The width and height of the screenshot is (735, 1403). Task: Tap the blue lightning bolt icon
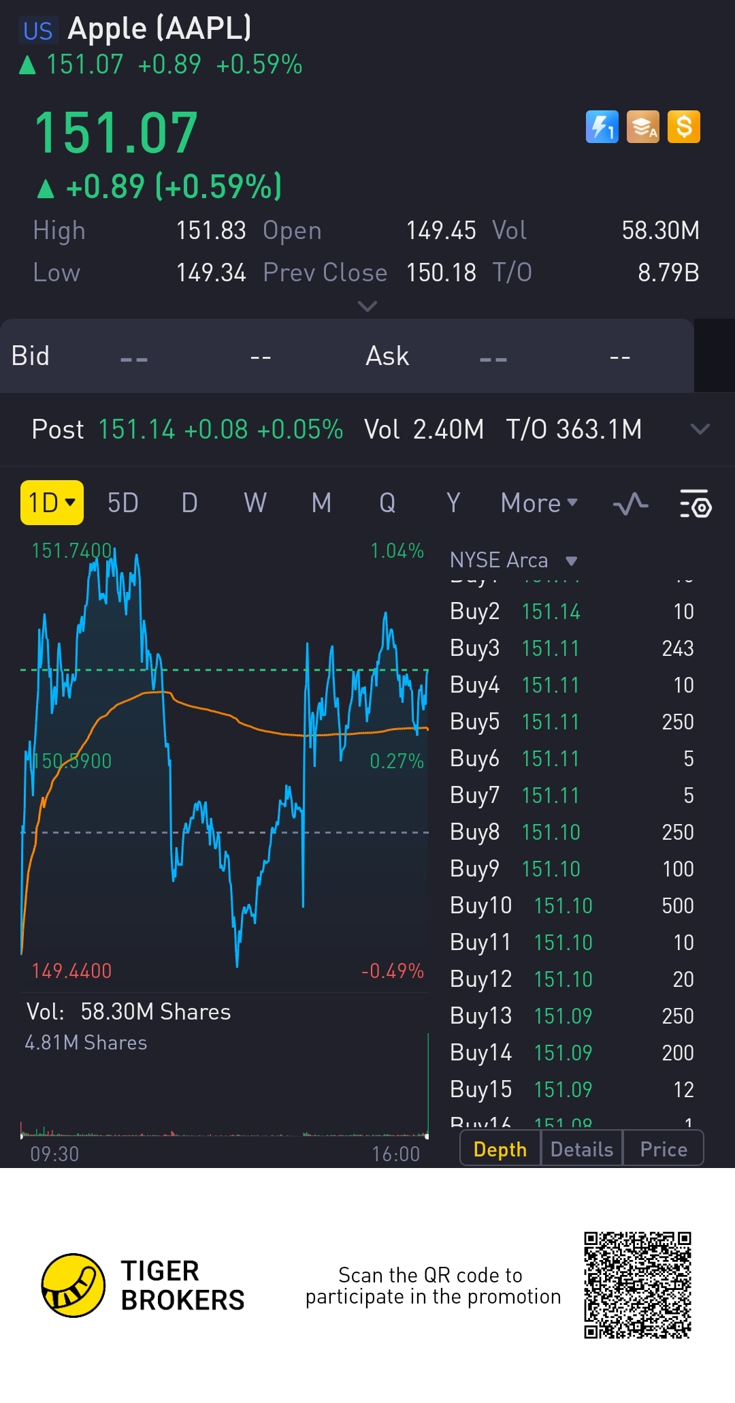(602, 127)
